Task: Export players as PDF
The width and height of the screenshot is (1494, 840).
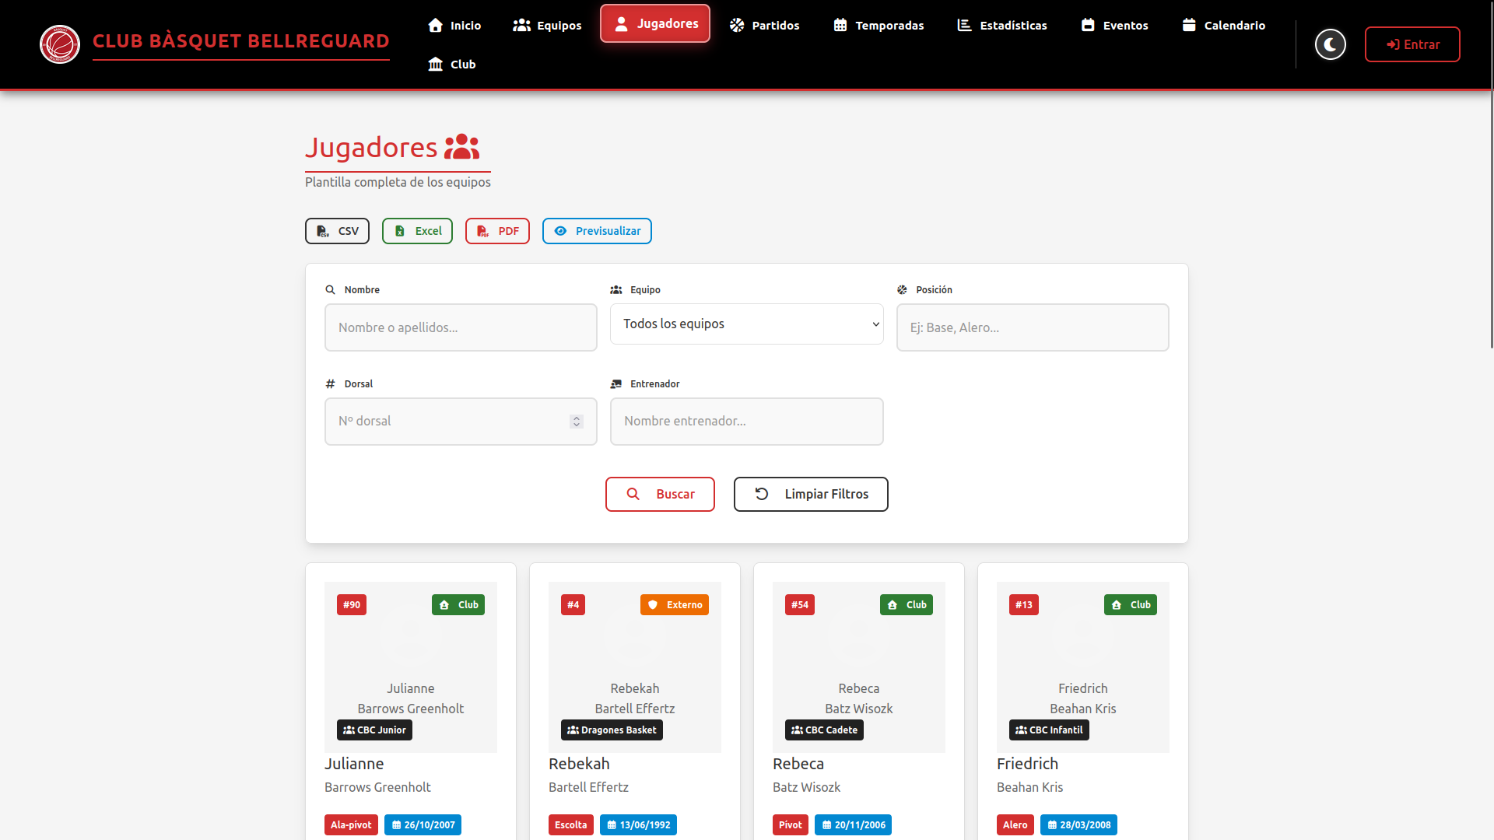Action: tap(497, 231)
